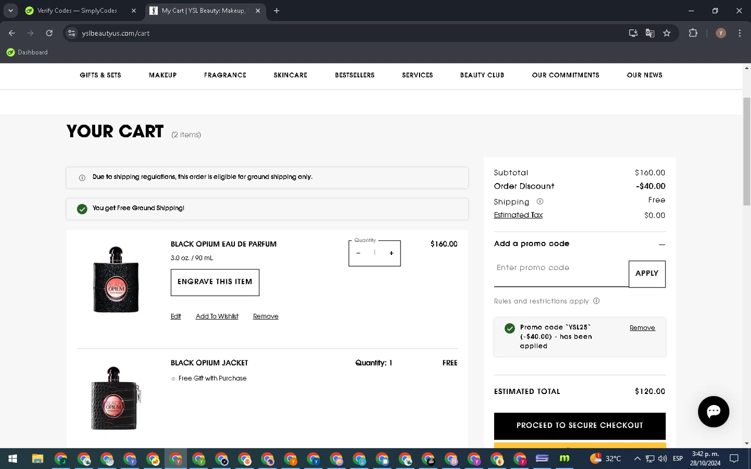Open the Chrome profile avatar
The width and height of the screenshot is (751, 469).
(x=721, y=33)
